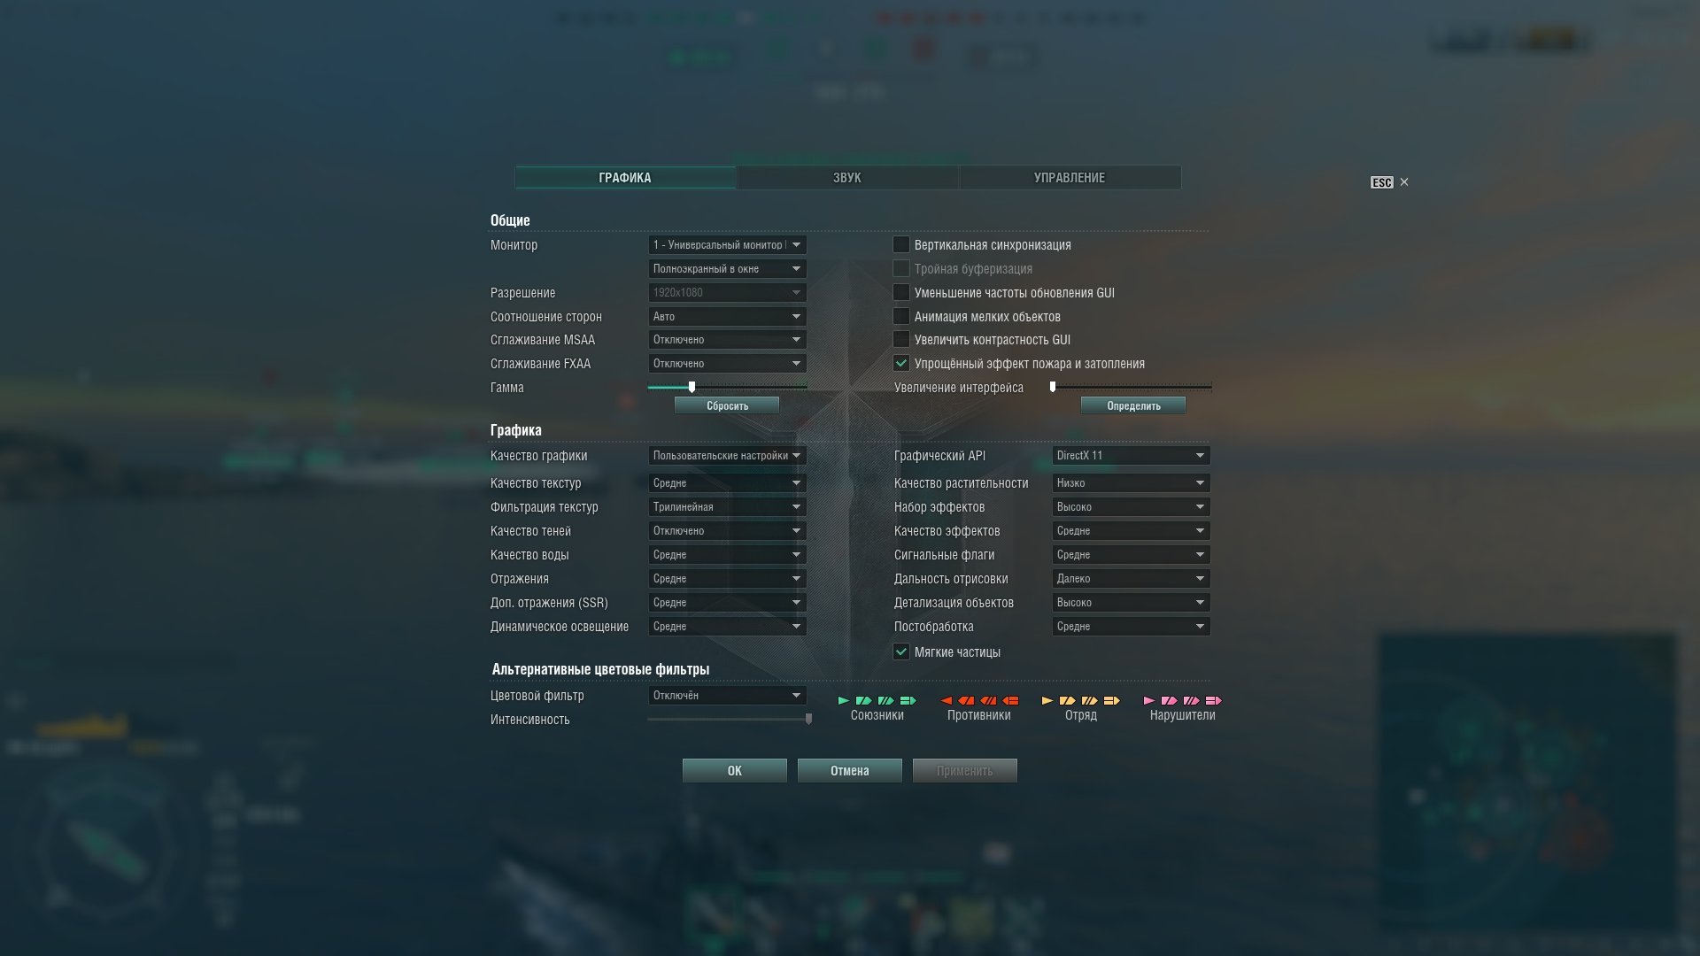Enable Вертикальная синхронизация checkbox
This screenshot has height=956, width=1700.
coord(901,244)
